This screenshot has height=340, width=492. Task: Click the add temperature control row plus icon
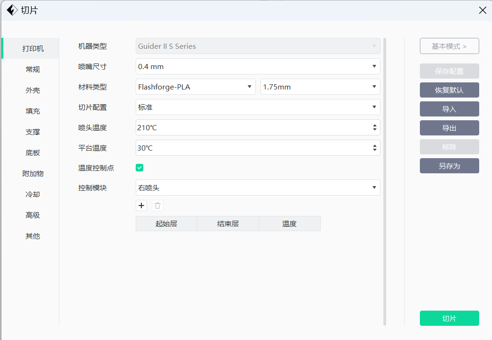coord(141,206)
